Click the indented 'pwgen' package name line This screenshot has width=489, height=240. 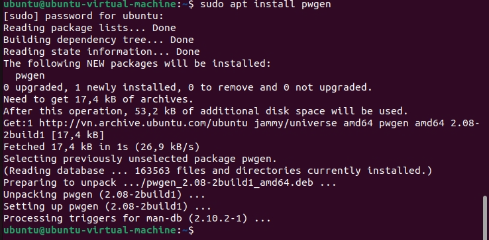(30, 75)
